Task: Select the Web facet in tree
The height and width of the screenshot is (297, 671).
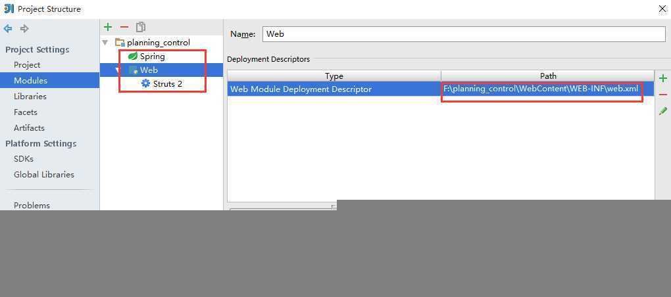Action: [x=149, y=70]
